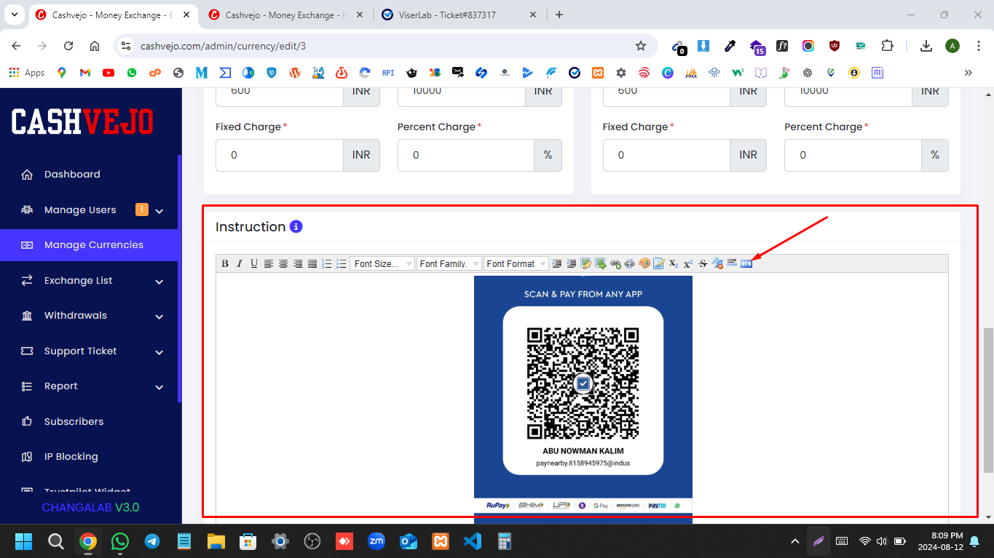Align editor text to the right
The height and width of the screenshot is (558, 994).
click(x=298, y=263)
